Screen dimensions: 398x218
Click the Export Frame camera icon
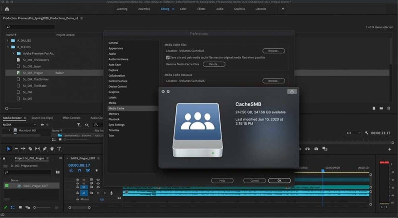(x=316, y=149)
